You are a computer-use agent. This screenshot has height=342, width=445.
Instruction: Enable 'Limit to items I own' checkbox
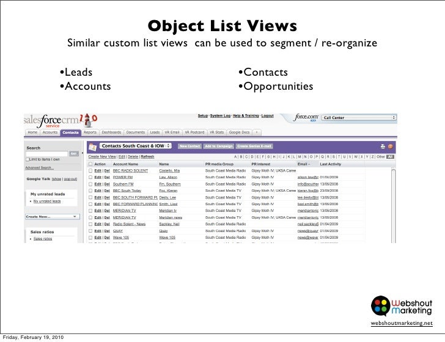pos(28,159)
